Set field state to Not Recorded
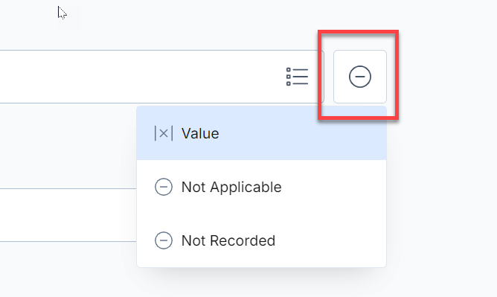 click(x=261, y=240)
